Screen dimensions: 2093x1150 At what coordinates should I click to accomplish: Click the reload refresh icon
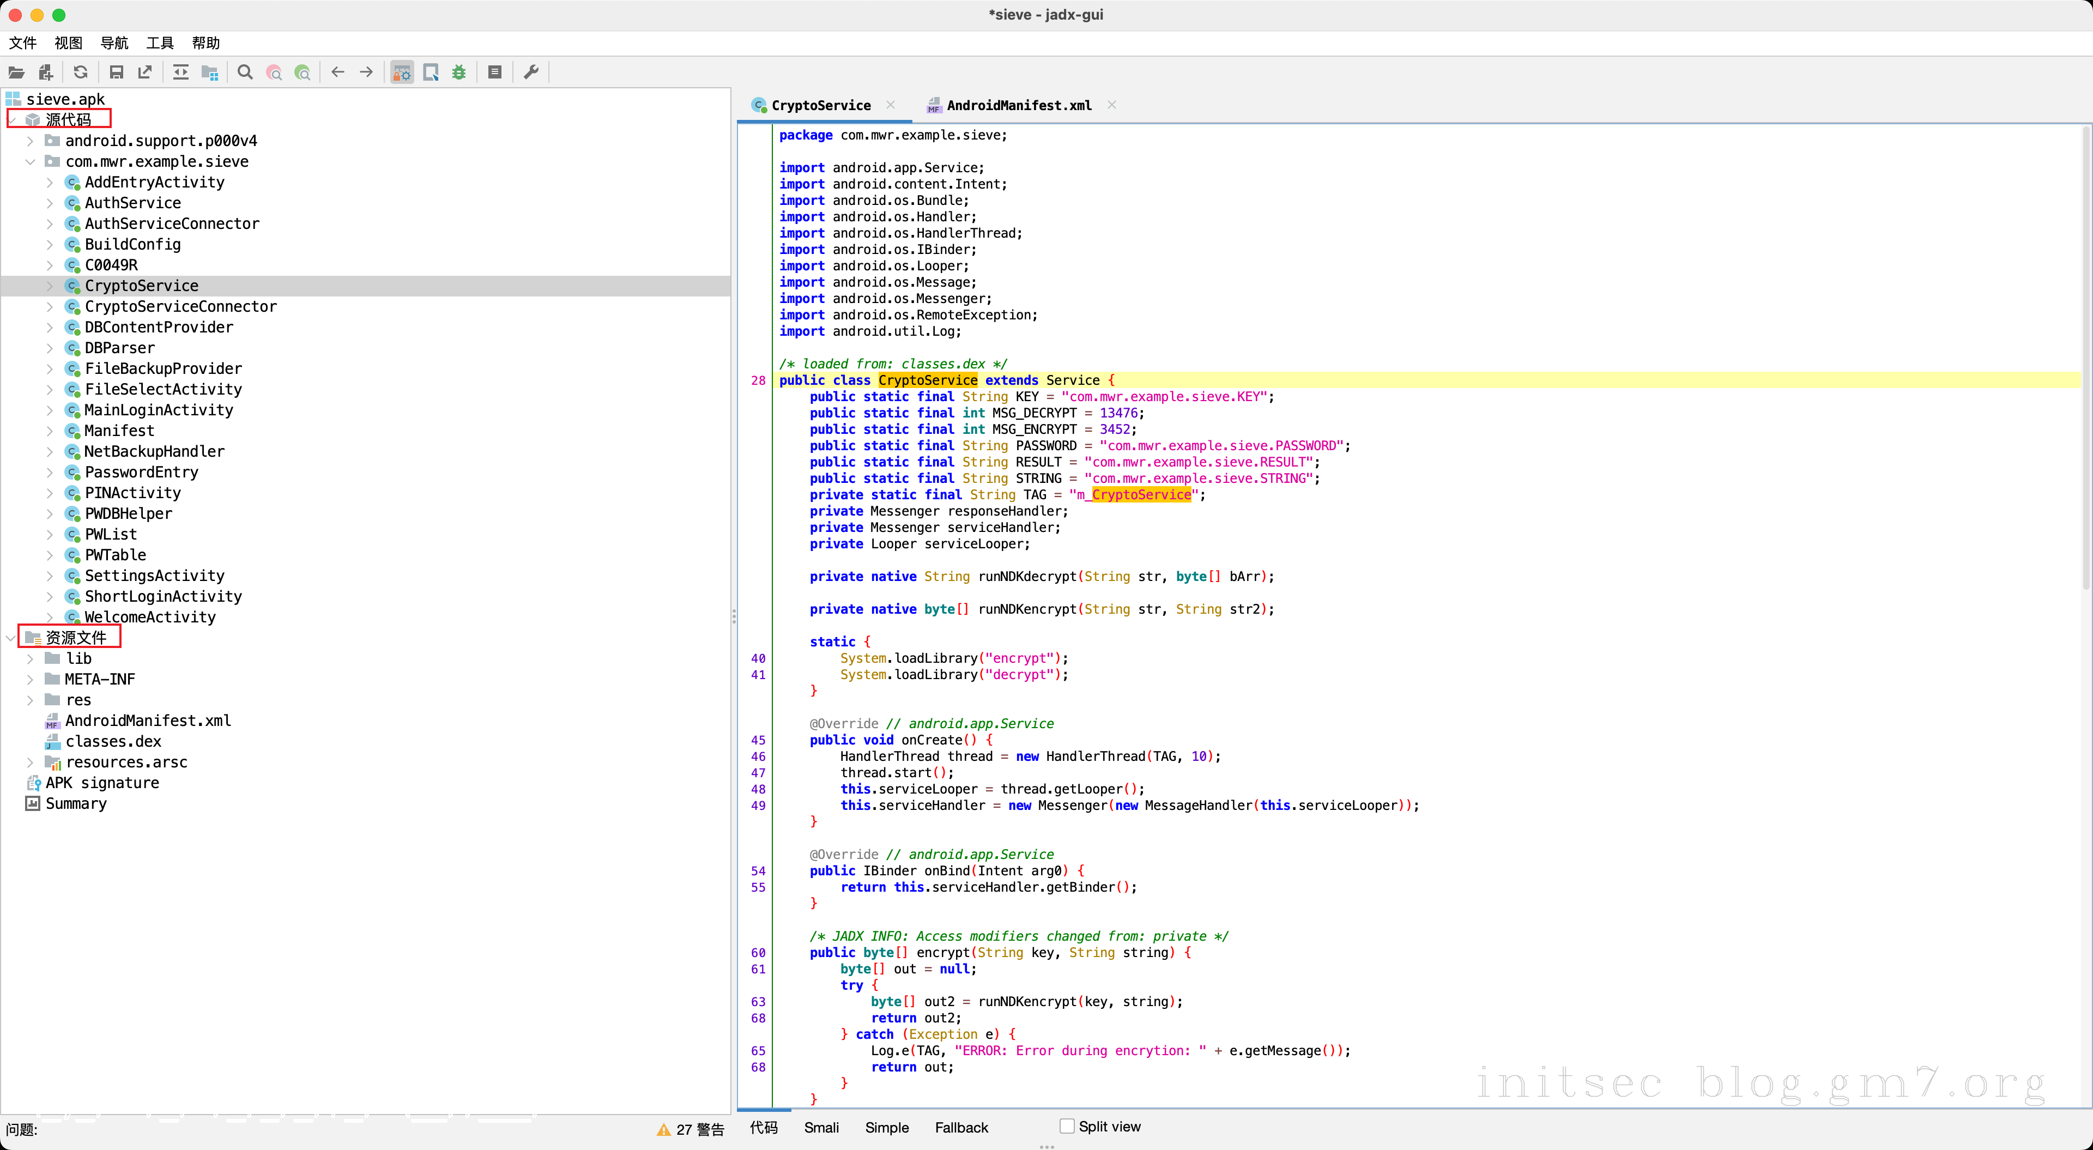click(81, 72)
